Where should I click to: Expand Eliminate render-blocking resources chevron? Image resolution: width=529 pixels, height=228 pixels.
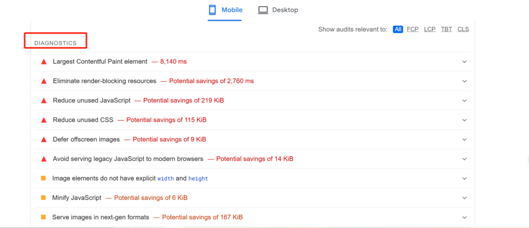coord(464,81)
